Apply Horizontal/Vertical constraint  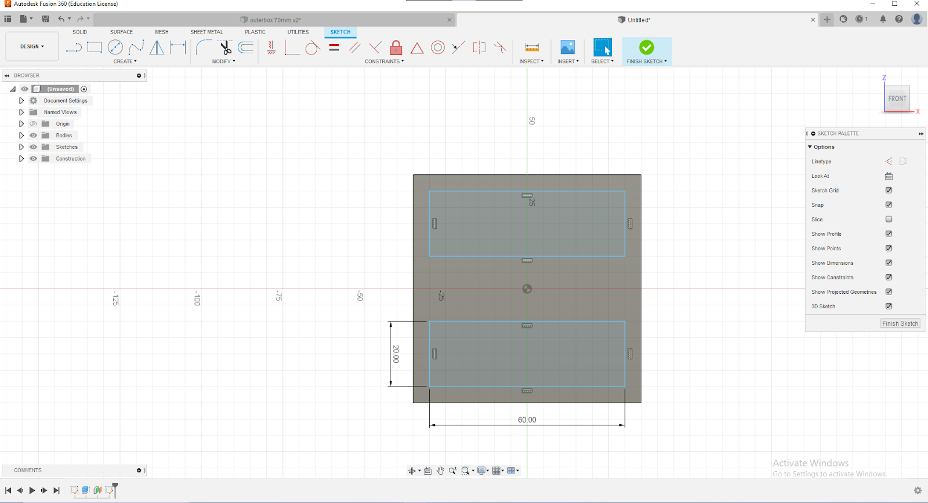[271, 48]
